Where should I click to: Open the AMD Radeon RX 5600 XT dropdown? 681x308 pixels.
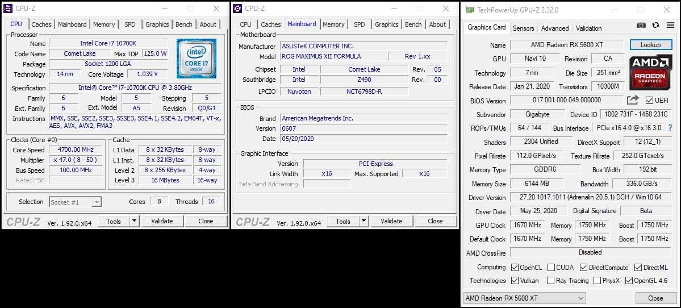524,298
